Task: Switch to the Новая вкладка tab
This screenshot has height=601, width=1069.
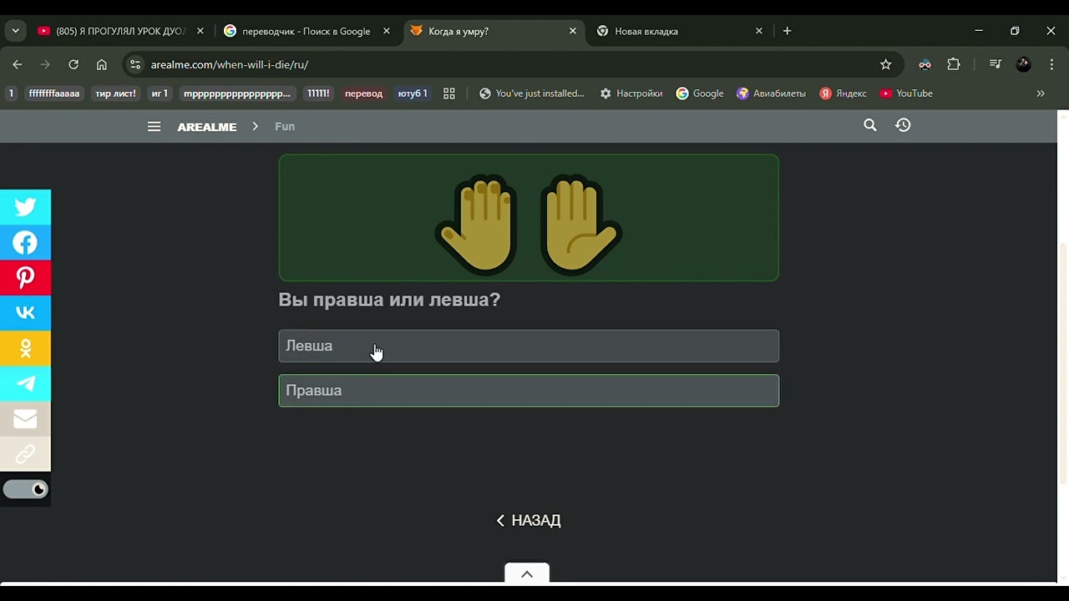Action: [x=646, y=31]
